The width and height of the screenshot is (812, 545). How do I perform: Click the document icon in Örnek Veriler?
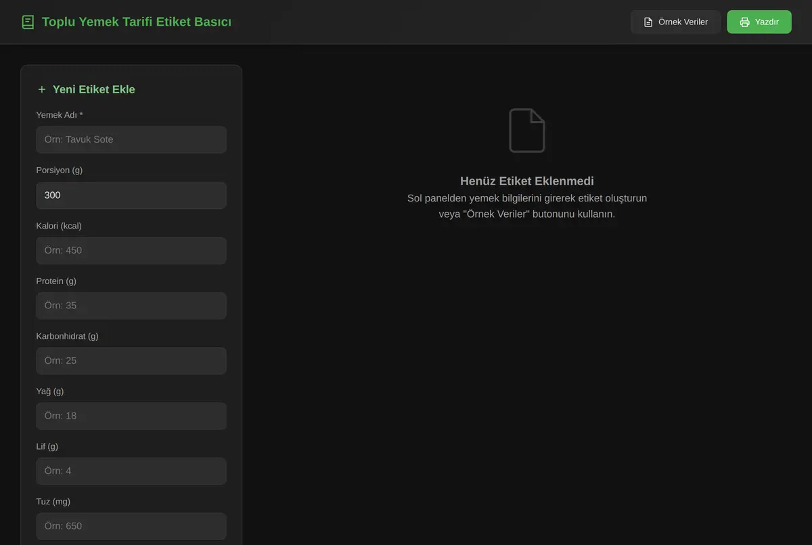coord(648,22)
